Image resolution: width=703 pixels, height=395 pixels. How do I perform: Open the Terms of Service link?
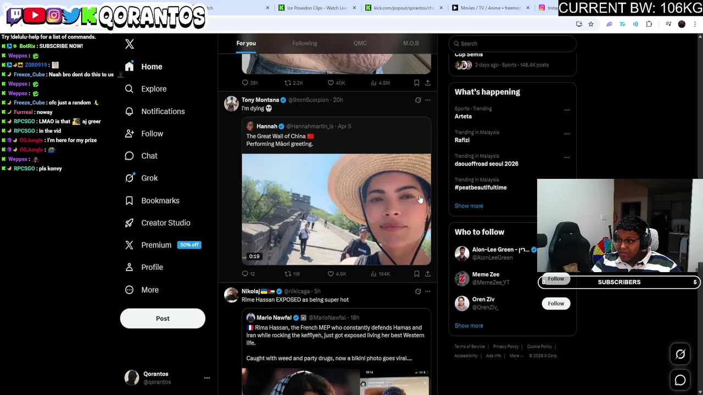click(x=470, y=347)
